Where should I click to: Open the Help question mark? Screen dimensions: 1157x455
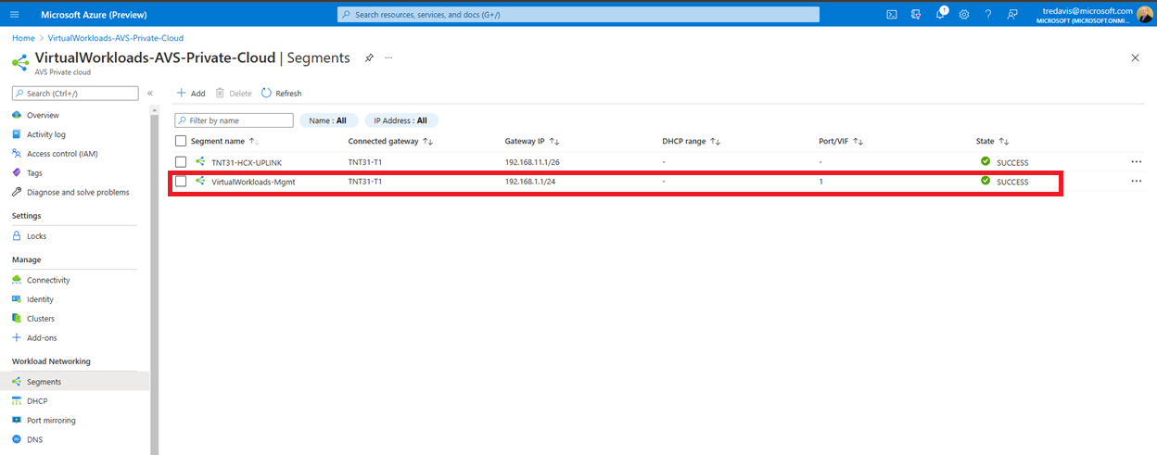tap(988, 14)
